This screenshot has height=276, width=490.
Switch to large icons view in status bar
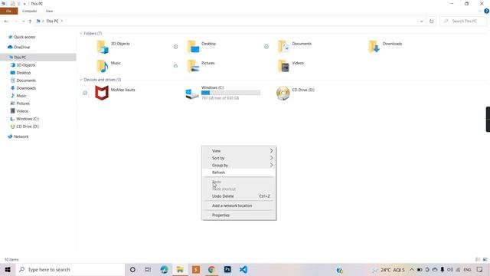click(x=485, y=259)
